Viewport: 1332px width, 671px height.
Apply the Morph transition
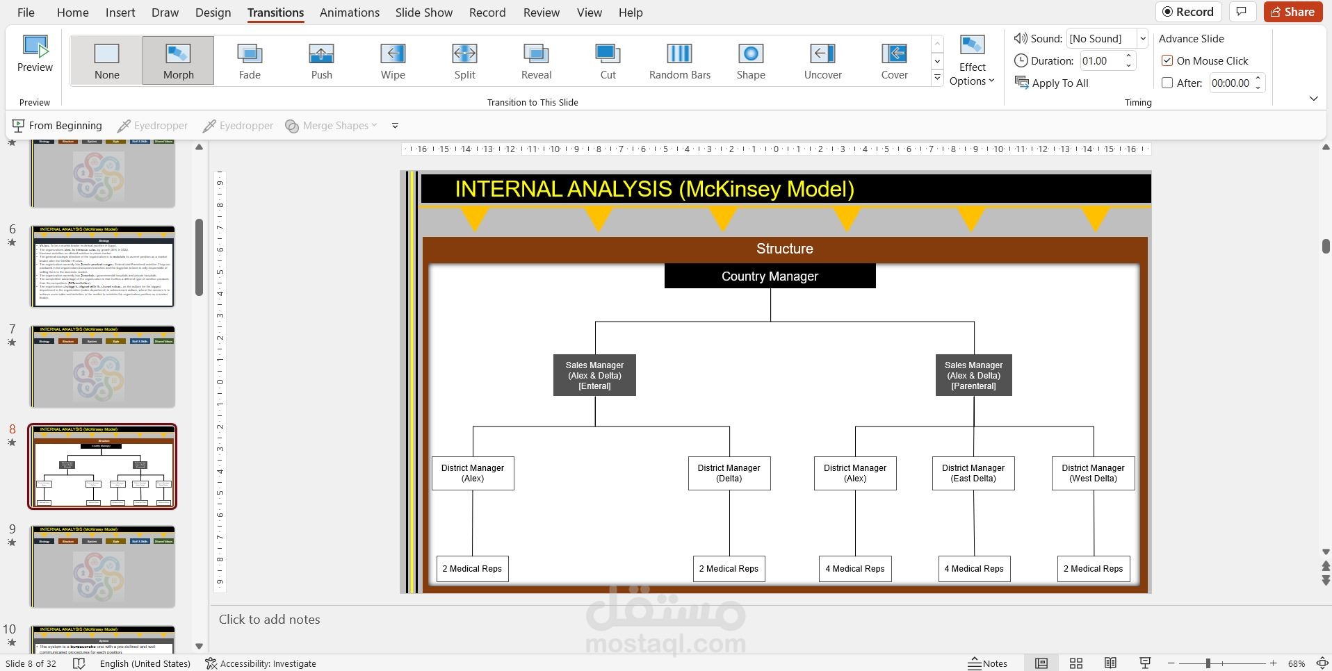(179, 61)
